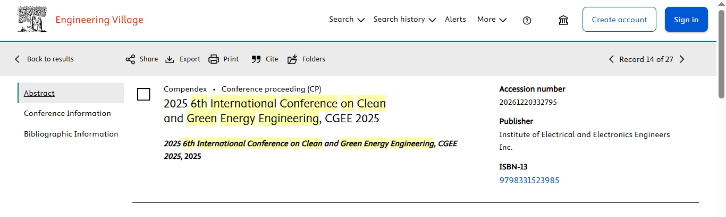726x217 pixels.
Task: Open the Alerts menu item
Action: (455, 20)
